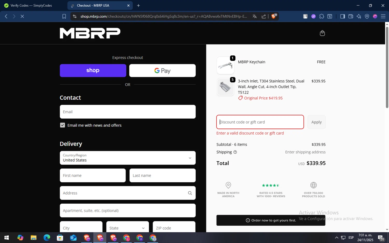Viewport: 389px width, 243px height.
Task: Click the MBRP logo in the header
Action: coord(90,33)
